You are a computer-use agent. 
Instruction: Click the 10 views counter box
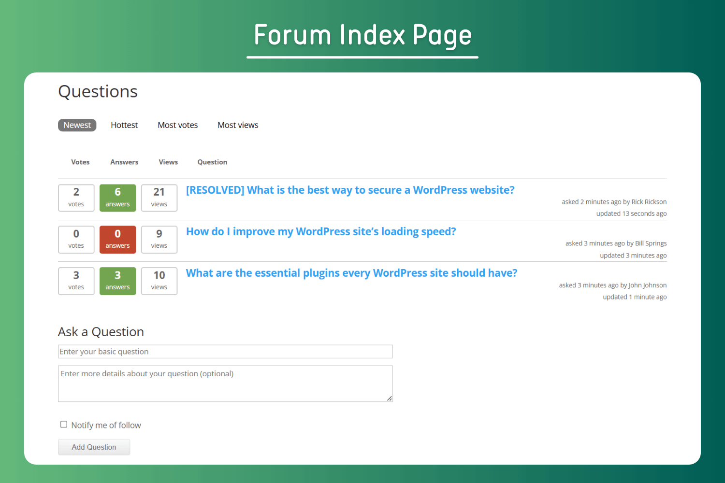[x=159, y=281]
